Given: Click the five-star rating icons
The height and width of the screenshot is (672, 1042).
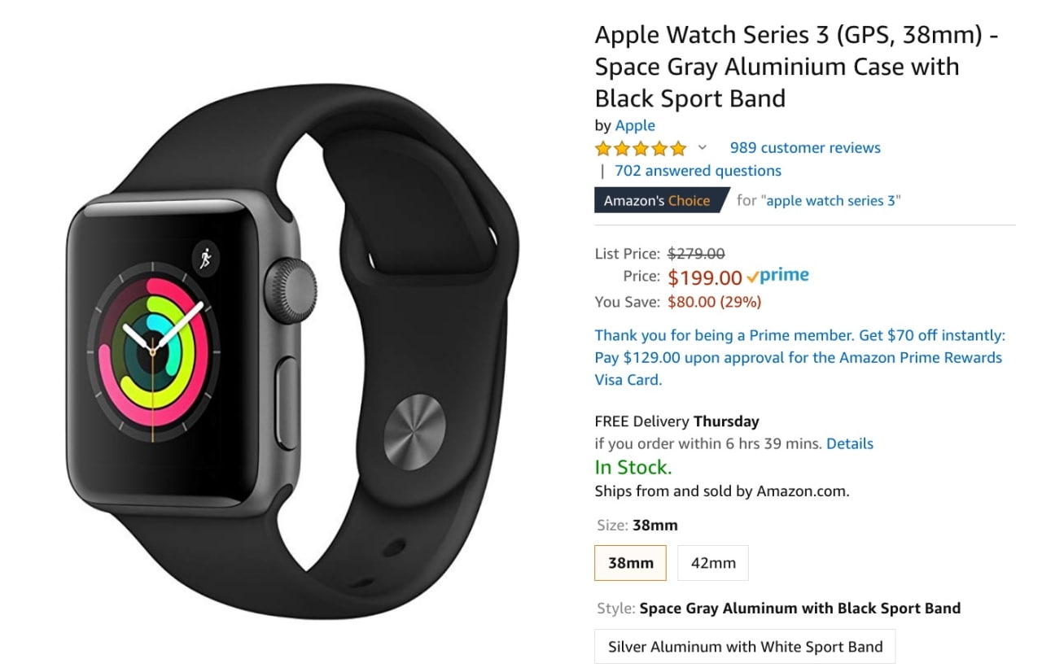Looking at the screenshot, I should coord(641,148).
